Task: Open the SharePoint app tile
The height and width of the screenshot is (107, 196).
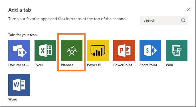Action: tap(150, 51)
